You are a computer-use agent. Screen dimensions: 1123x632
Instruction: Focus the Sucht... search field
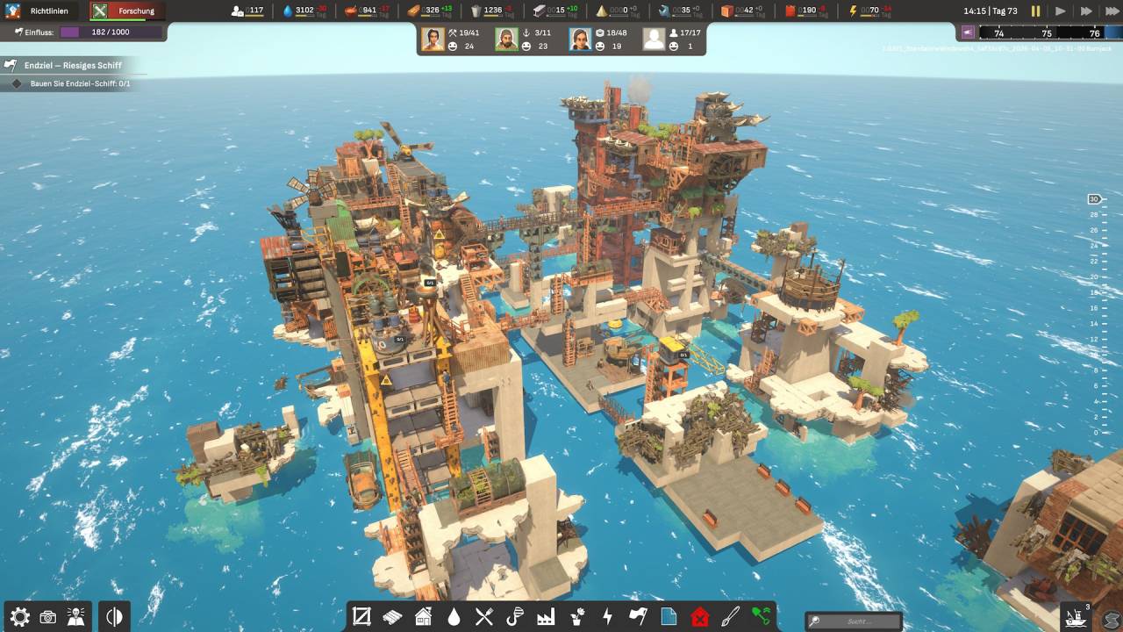click(x=854, y=621)
